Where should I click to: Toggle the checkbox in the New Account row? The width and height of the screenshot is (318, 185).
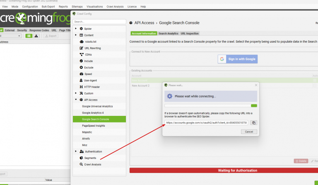click(x=315, y=80)
